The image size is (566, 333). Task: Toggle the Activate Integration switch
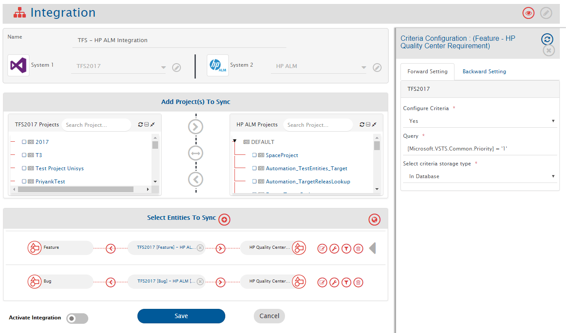[x=77, y=318]
